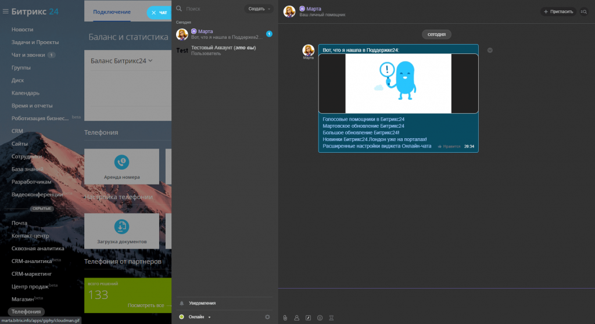Open CRM-маркетинг in the left menu

31,274
